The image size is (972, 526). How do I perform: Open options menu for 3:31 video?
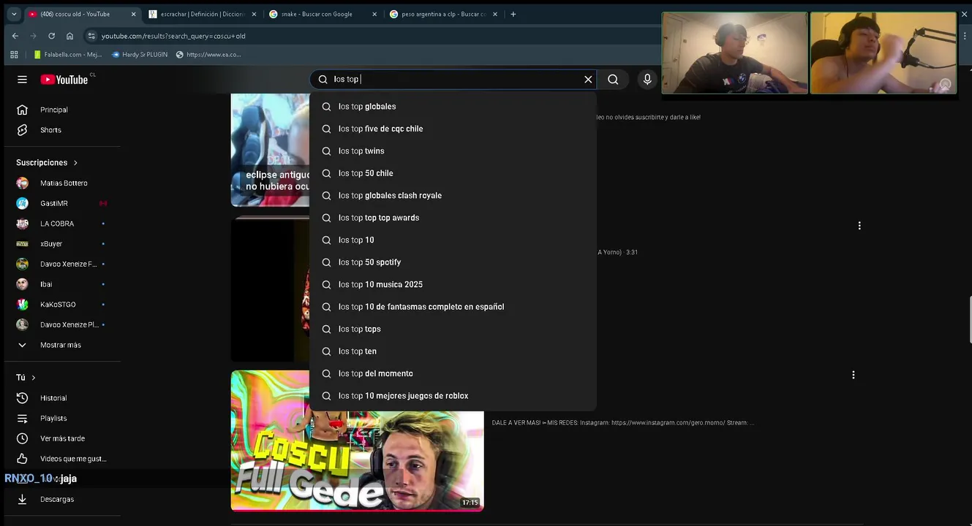[859, 226]
